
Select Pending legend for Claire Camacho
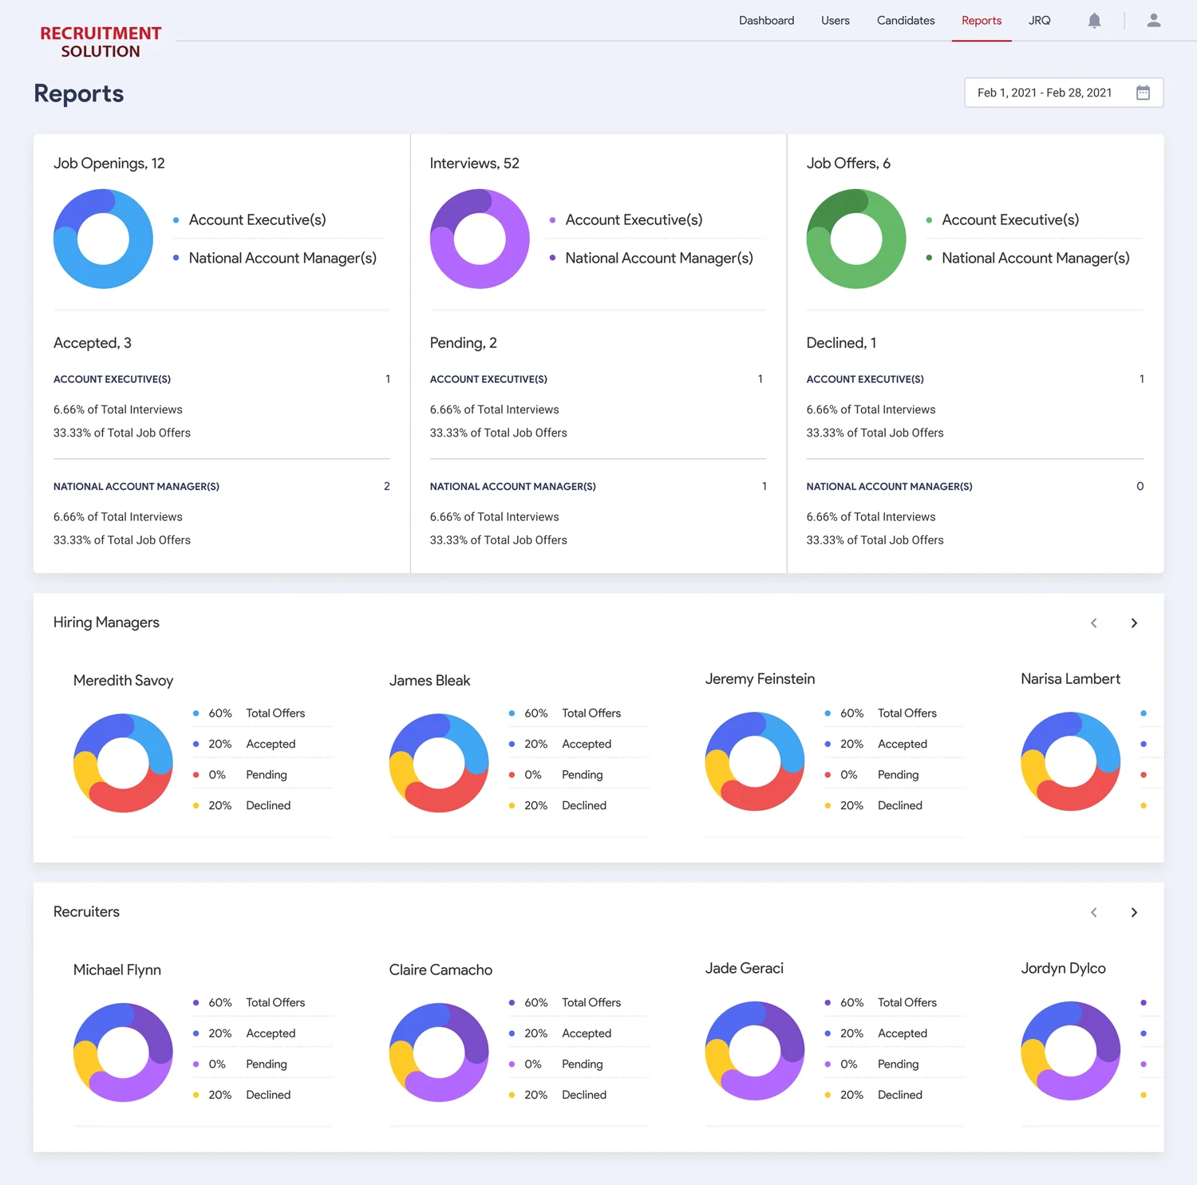pos(555,1065)
